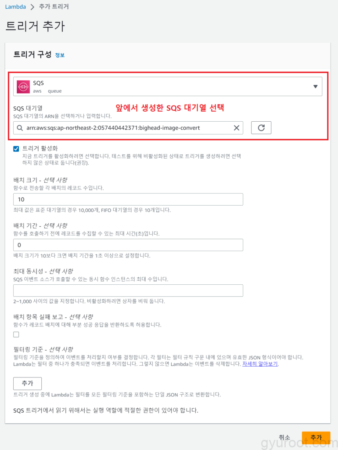This screenshot has height=450, width=338.
Task: Open the SQS source selection box
Action: [168, 87]
